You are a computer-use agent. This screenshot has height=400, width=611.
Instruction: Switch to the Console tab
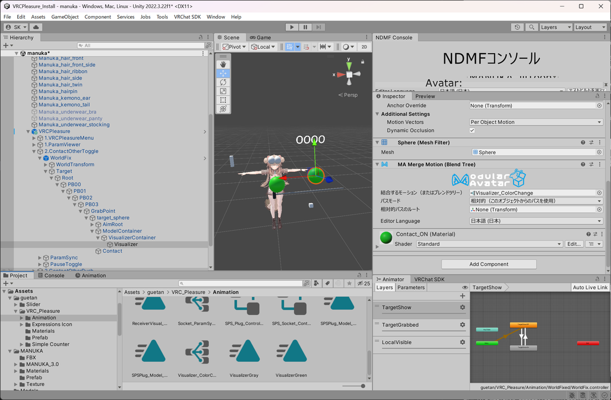pyautogui.click(x=50, y=275)
